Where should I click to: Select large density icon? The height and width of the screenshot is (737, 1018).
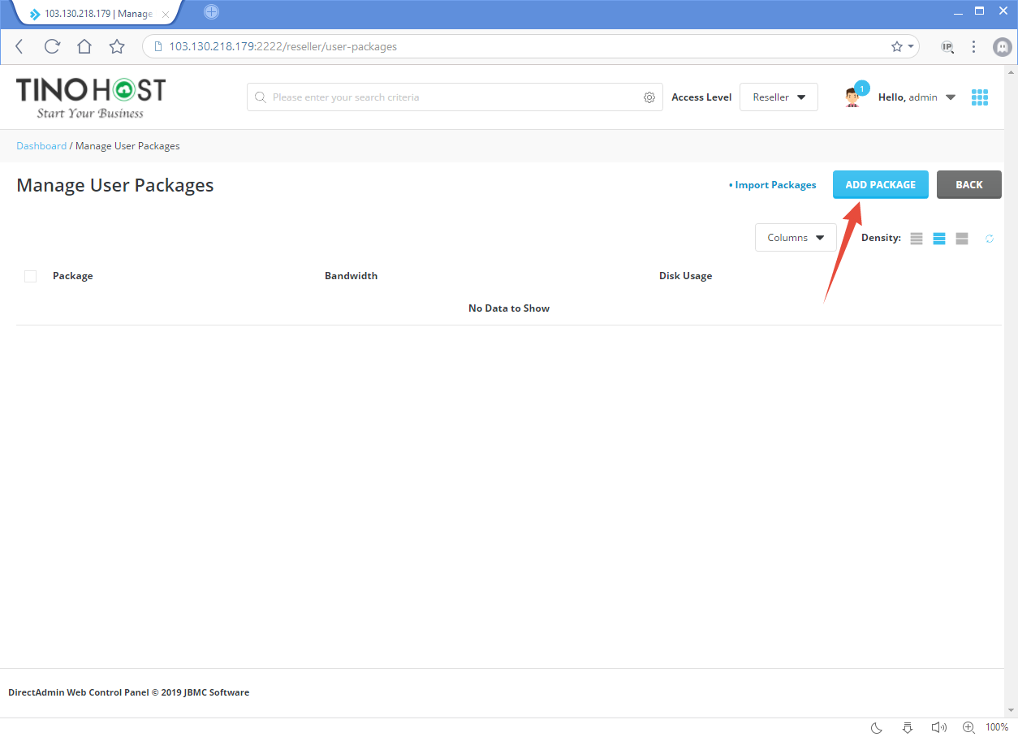coord(962,239)
